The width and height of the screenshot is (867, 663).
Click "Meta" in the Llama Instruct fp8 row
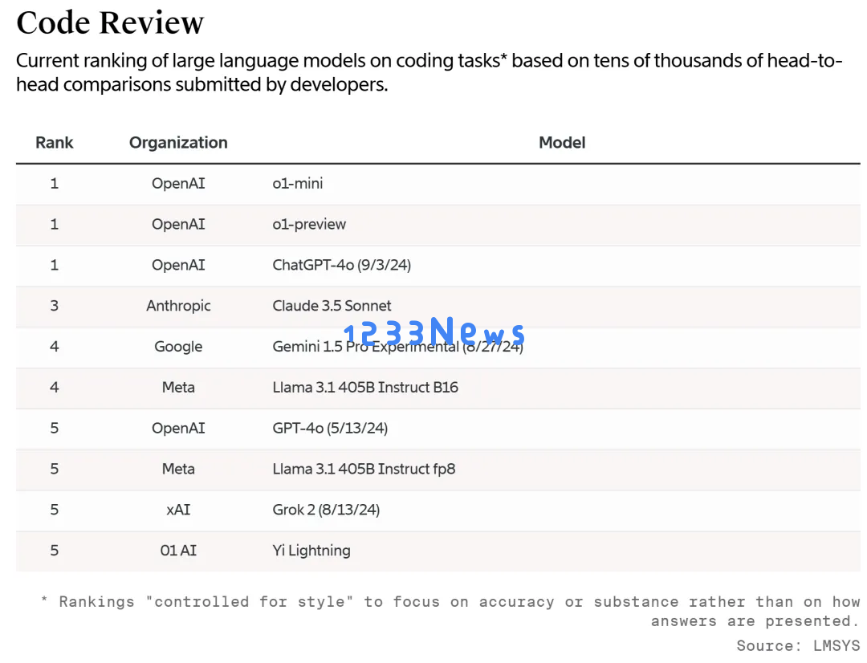coord(178,469)
